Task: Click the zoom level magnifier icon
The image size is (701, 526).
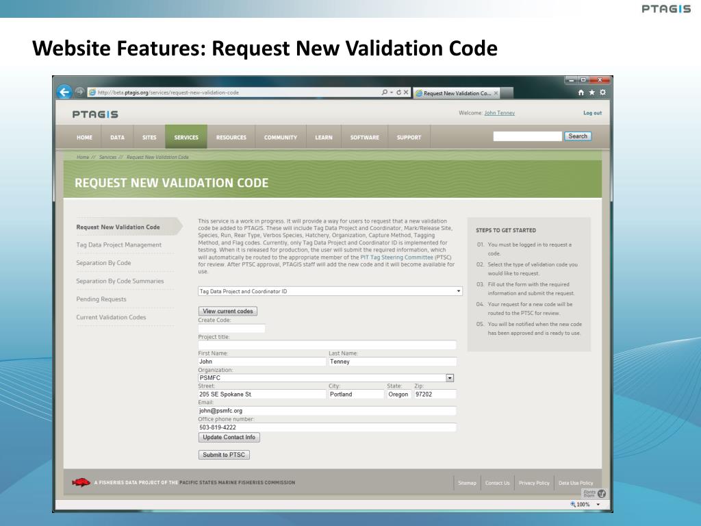Action: click(x=573, y=504)
